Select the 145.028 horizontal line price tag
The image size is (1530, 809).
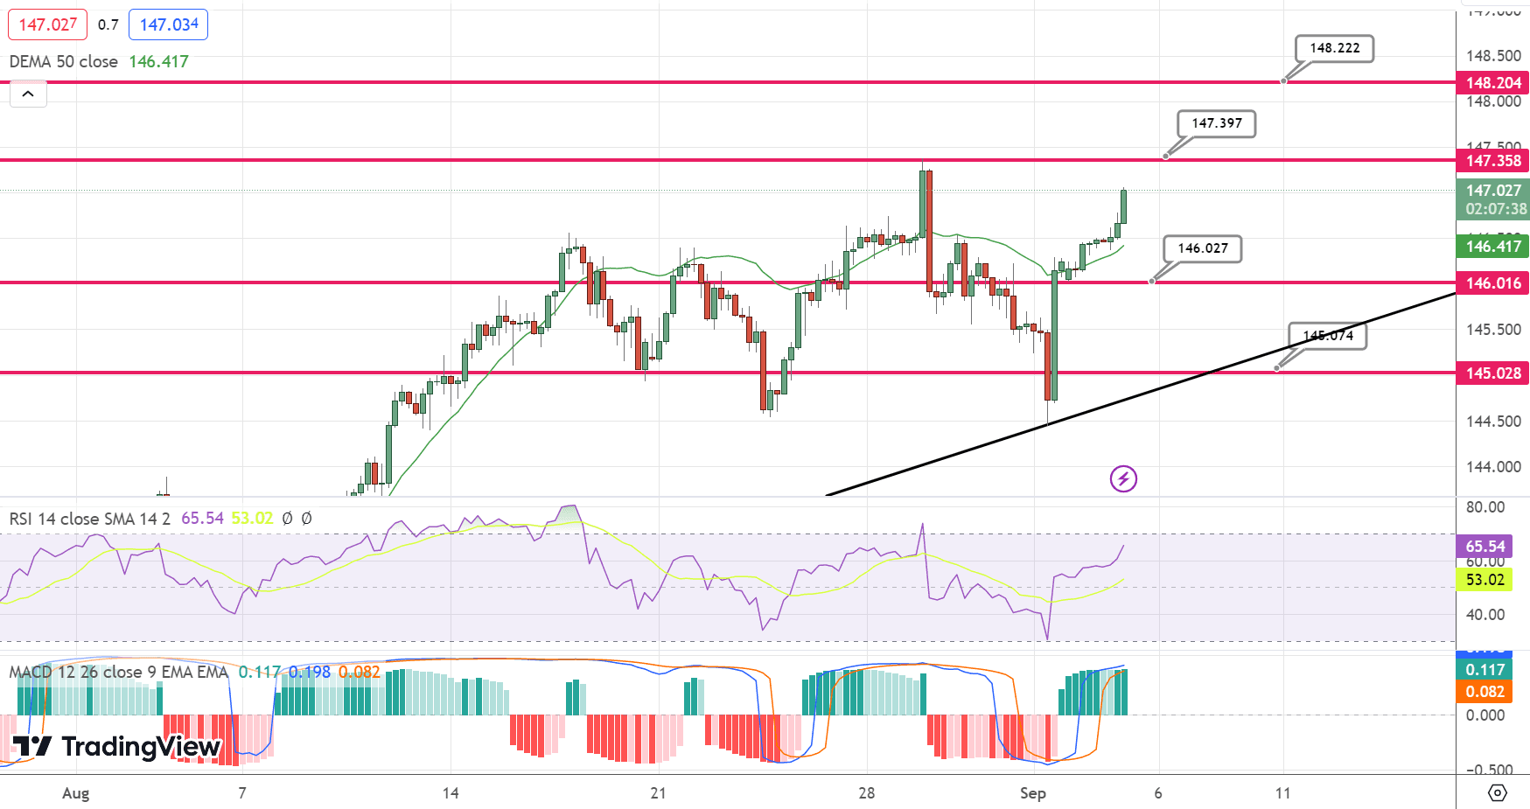[1493, 373]
